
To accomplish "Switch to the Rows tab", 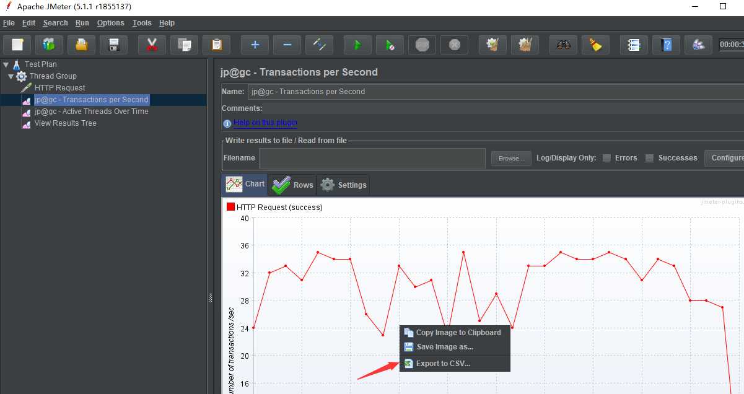I will [x=292, y=185].
